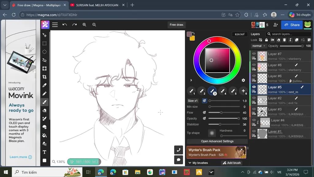Pick the Paint bucket fill tool
The height and width of the screenshot is (177, 314).
coord(44,136)
